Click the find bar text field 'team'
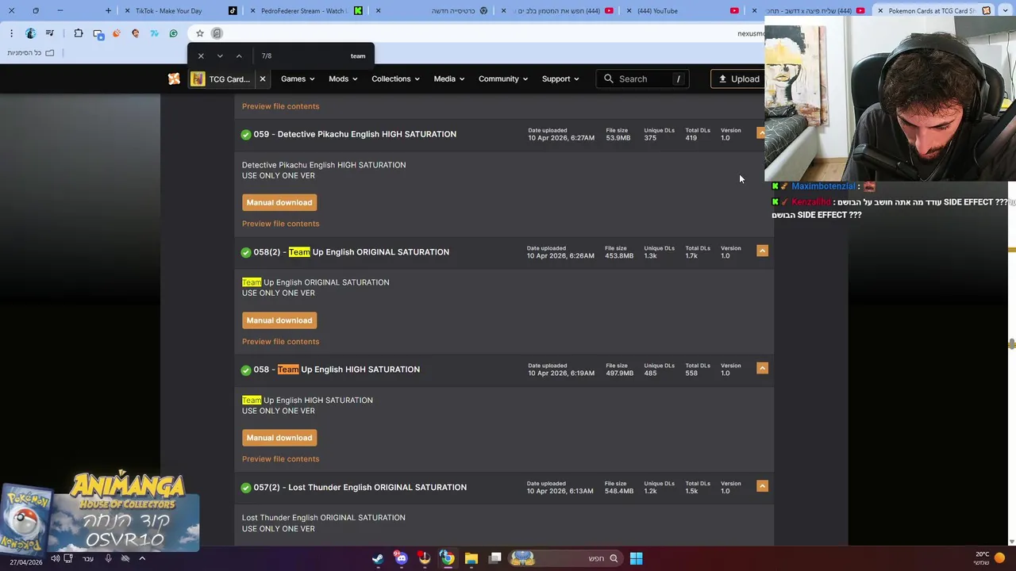Image resolution: width=1016 pixels, height=571 pixels. pyautogui.click(x=314, y=56)
